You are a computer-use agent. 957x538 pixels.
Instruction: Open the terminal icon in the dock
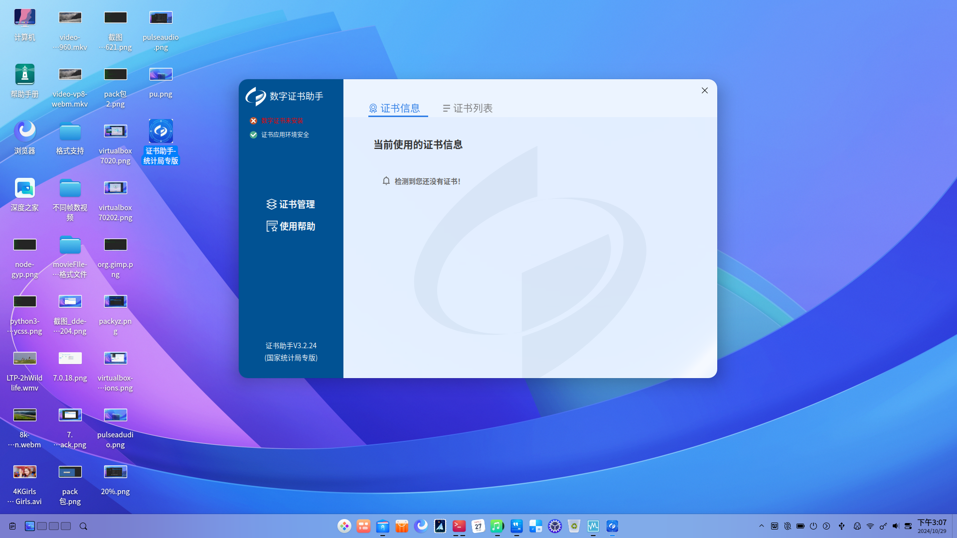click(459, 526)
